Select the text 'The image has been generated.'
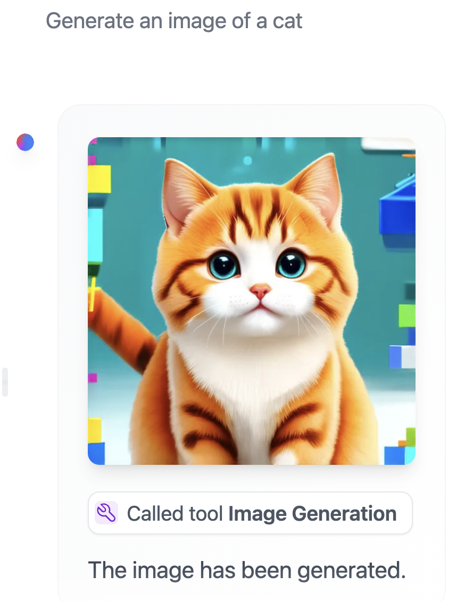This screenshot has height=601, width=465. [x=247, y=570]
